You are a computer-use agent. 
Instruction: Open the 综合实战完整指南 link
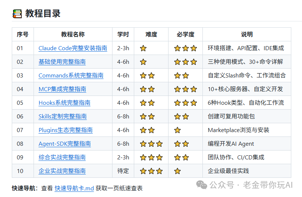62,158
